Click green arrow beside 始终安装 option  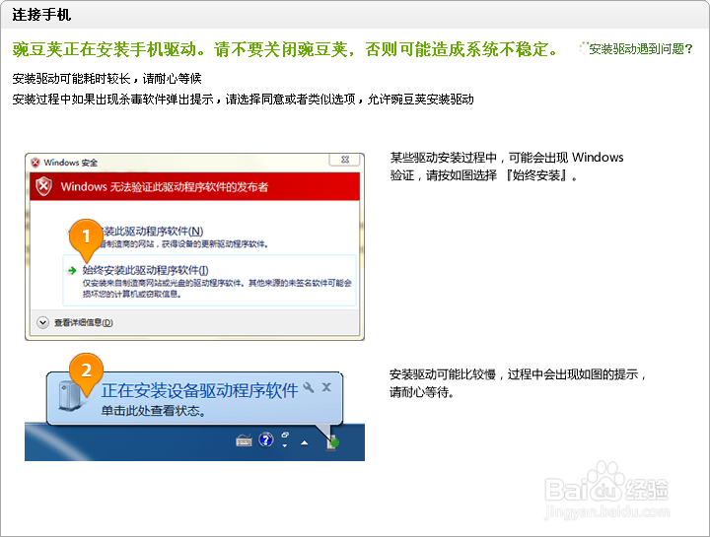(x=72, y=271)
